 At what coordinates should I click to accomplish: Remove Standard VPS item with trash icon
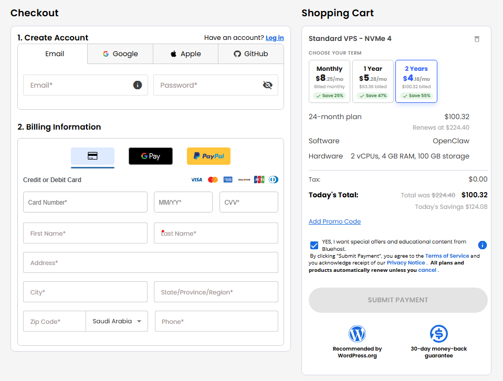477,39
